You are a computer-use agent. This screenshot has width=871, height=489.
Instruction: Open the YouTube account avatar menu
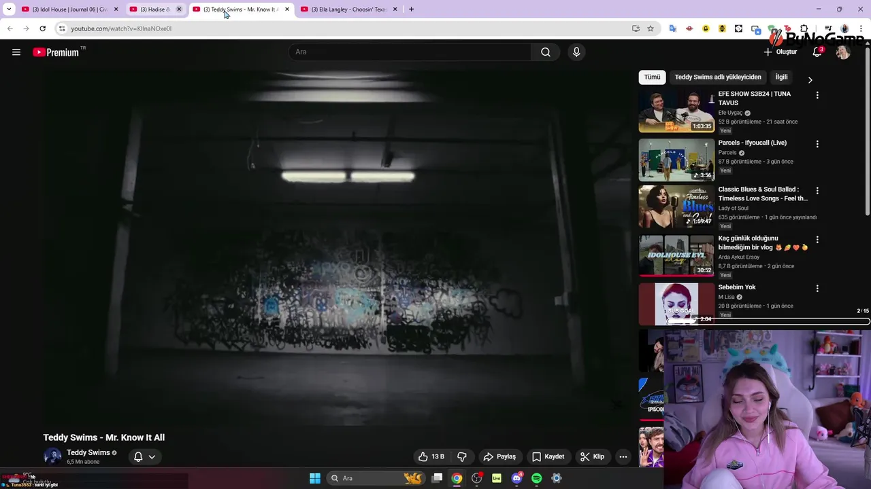843,52
